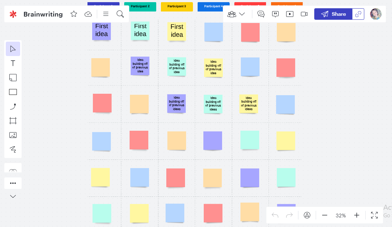
Task: Open the search tool
Action: pyautogui.click(x=120, y=14)
